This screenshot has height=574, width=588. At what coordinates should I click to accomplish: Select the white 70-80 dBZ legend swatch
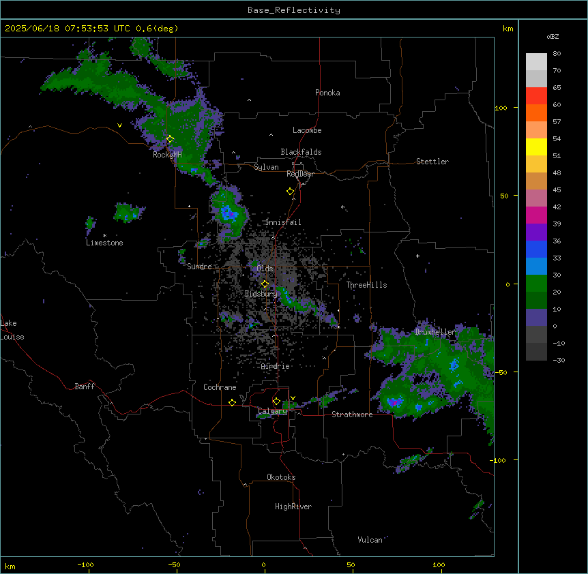(x=536, y=61)
